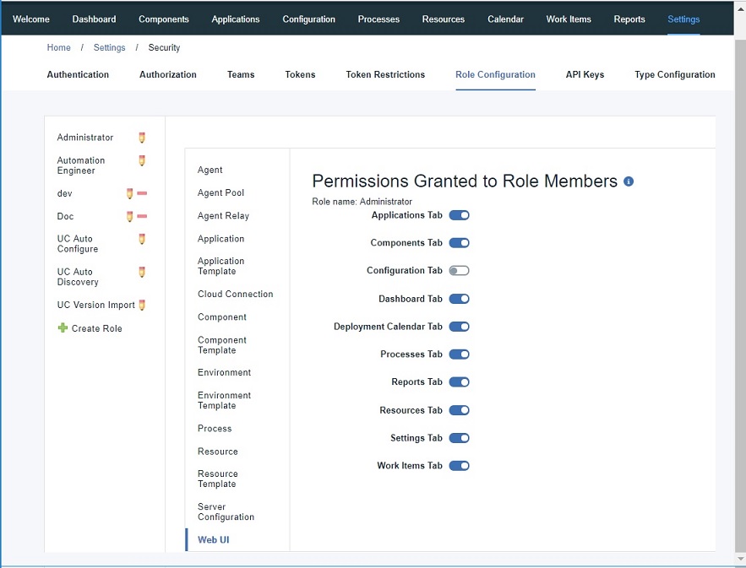Viewport: 746px width, 568px height.
Task: Click the vertical scrollbar on the right
Action: (740, 253)
